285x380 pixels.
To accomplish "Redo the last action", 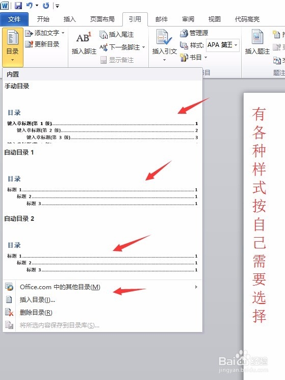I will point(46,5).
